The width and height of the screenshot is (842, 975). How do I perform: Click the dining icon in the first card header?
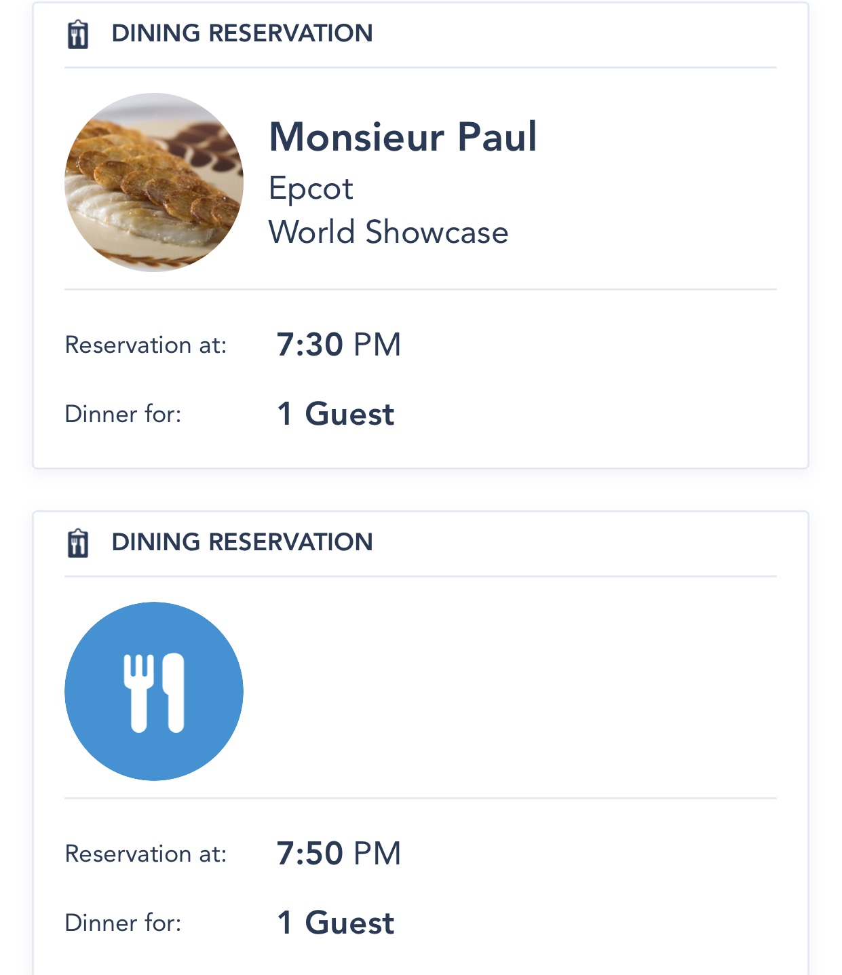pyautogui.click(x=78, y=34)
